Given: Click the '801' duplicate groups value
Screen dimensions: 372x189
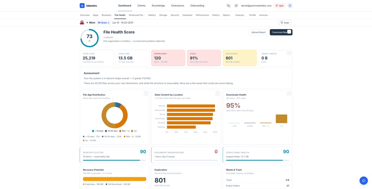Looking at the screenshot, I should click(160, 180).
